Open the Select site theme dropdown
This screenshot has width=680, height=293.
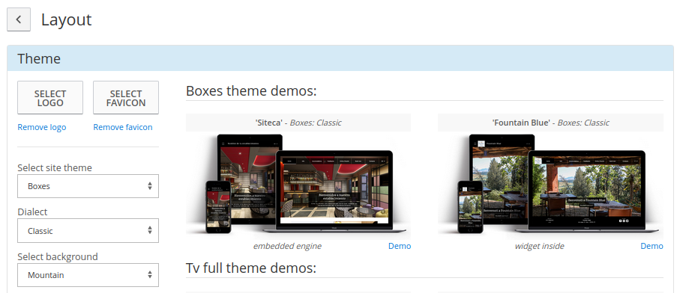pos(88,186)
